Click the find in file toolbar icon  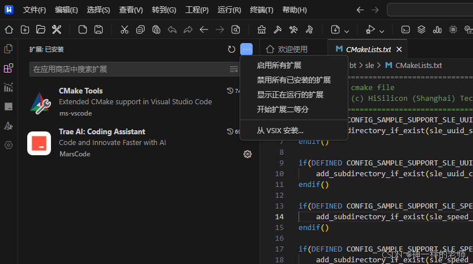tap(236, 29)
